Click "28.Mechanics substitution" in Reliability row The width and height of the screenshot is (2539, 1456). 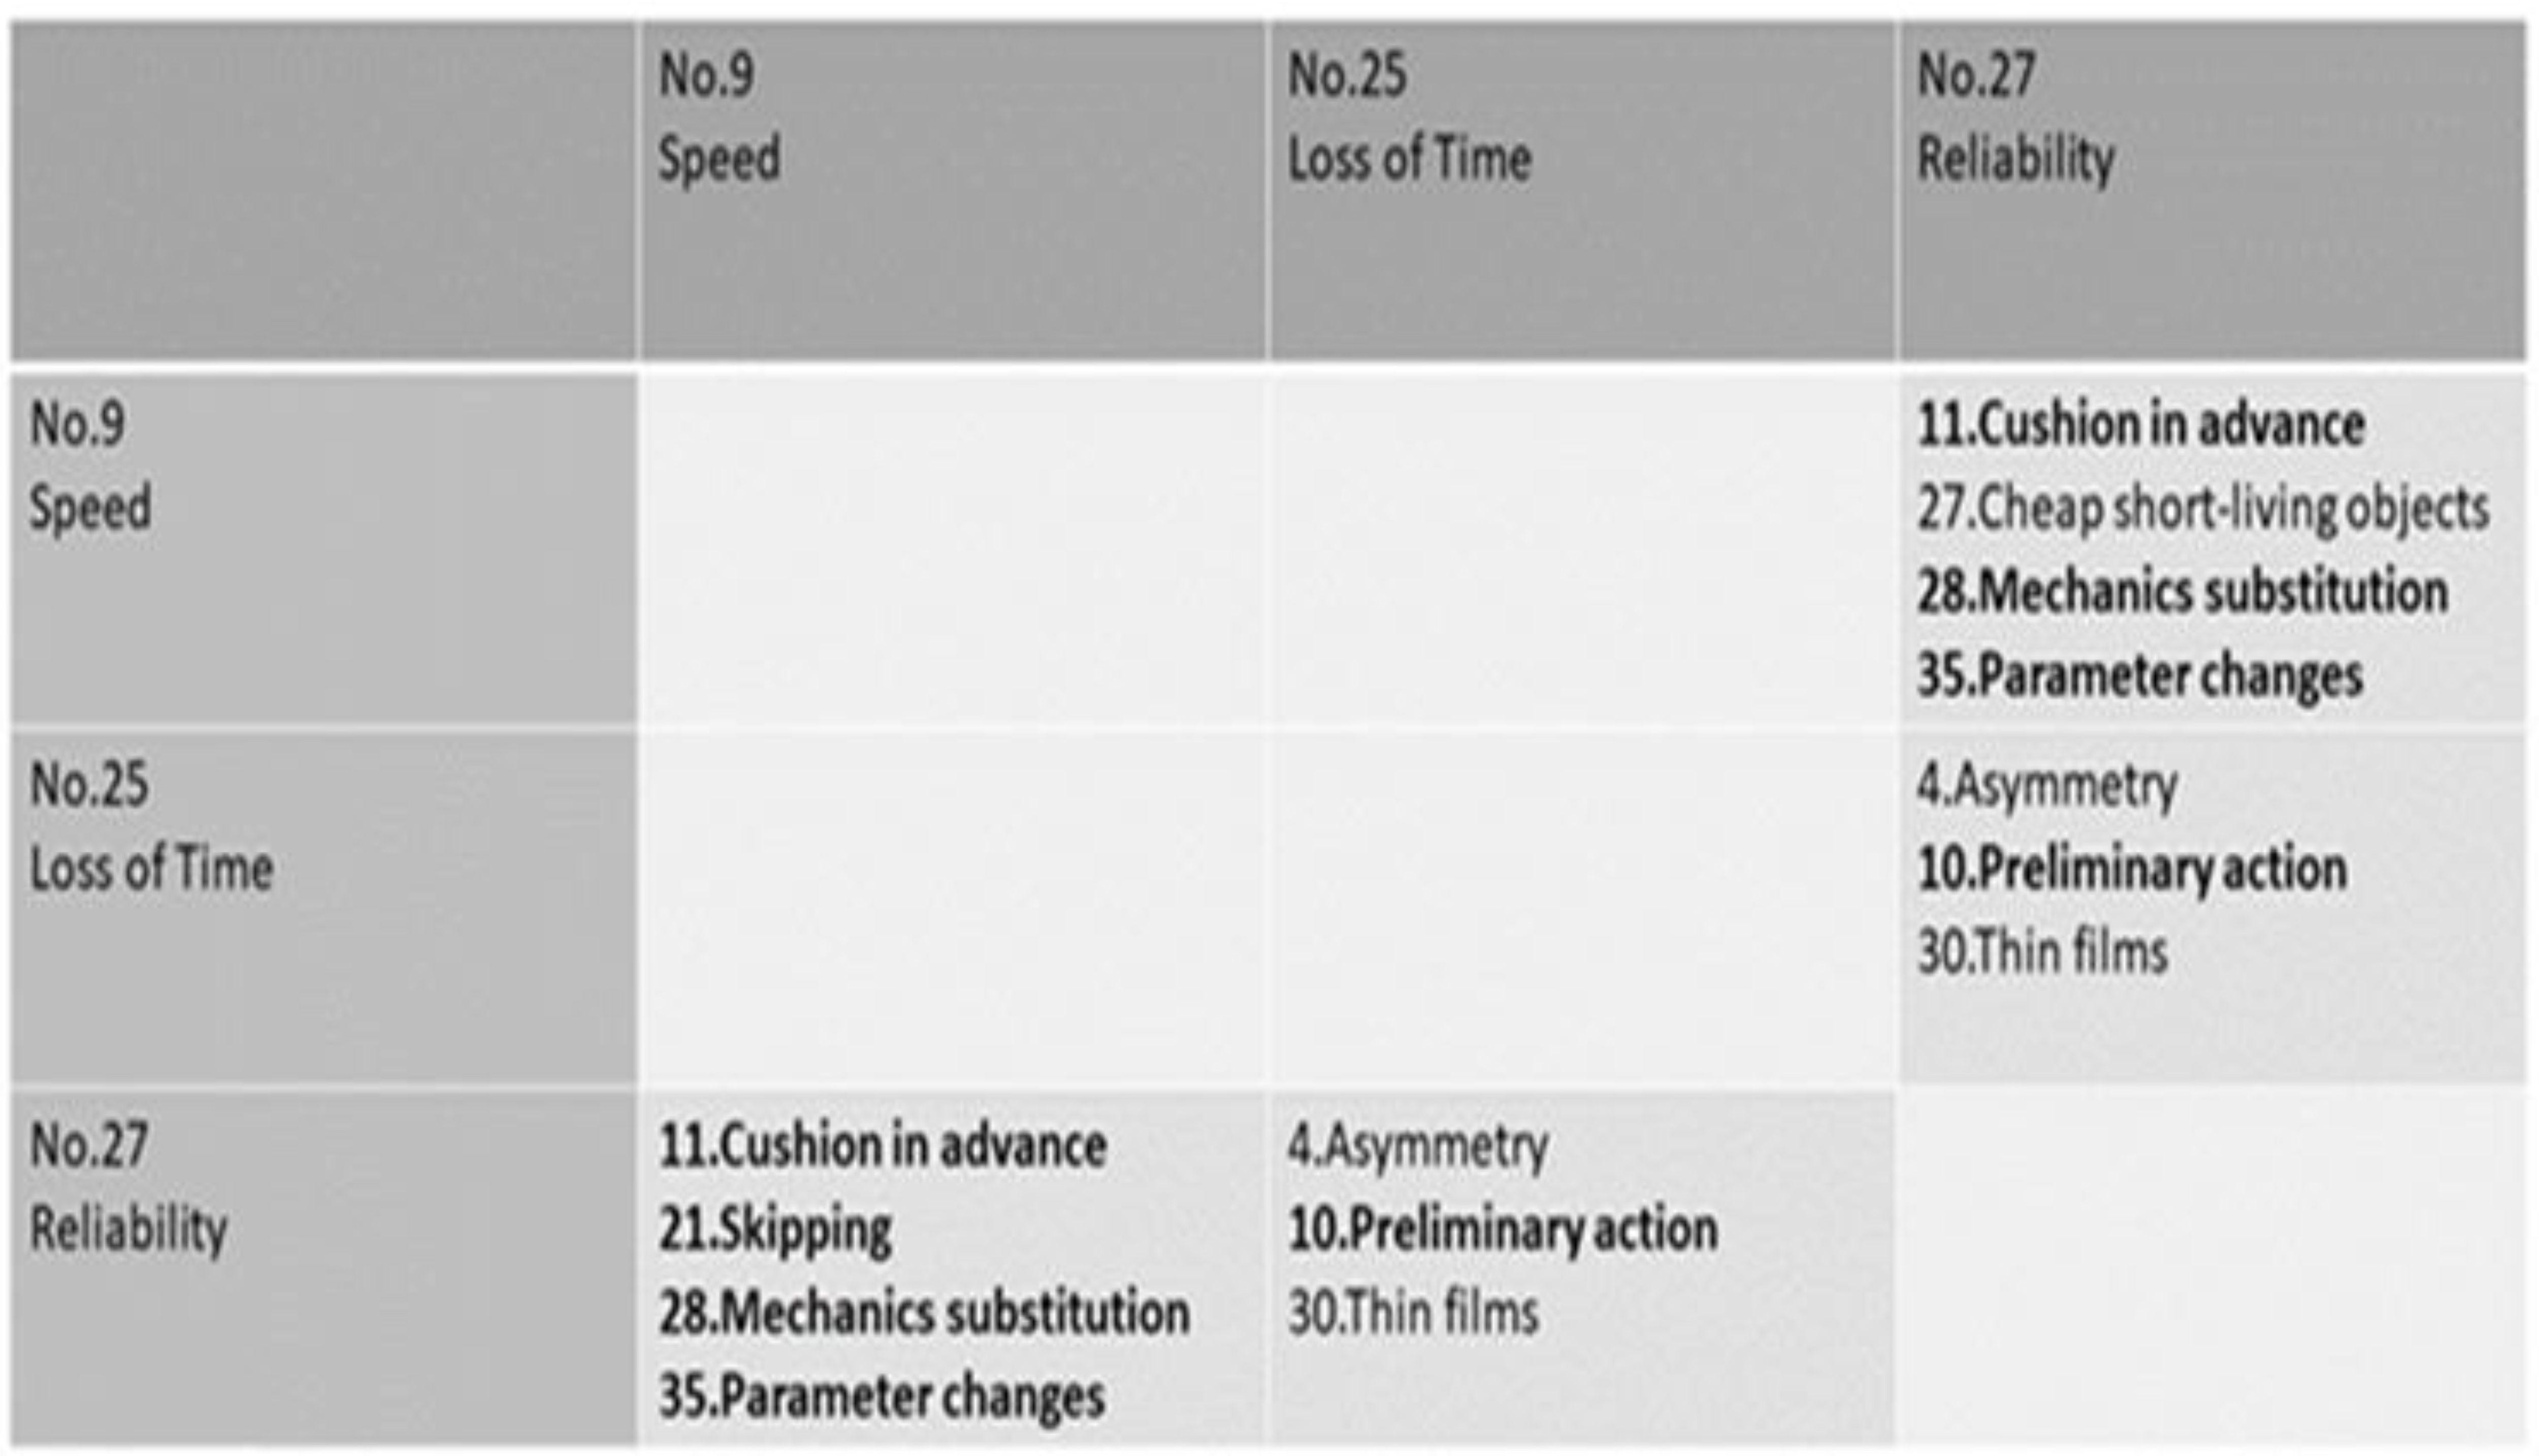tap(924, 1312)
